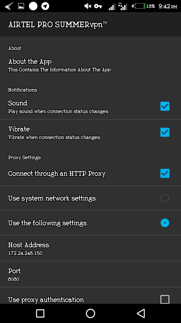This screenshot has height=323, width=181.
Task: Open recent apps with square button
Action: (x=40, y=313)
